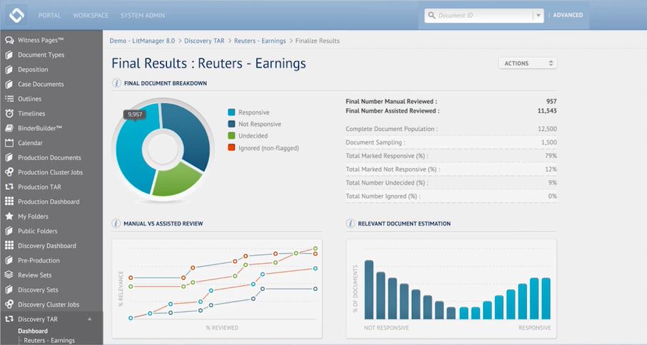
Task: Click the Advanced search link
Action: pyautogui.click(x=568, y=15)
